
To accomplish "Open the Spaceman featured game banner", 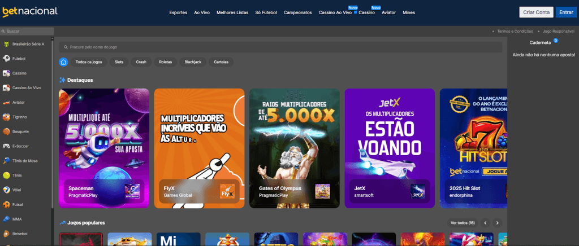I will (104, 148).
